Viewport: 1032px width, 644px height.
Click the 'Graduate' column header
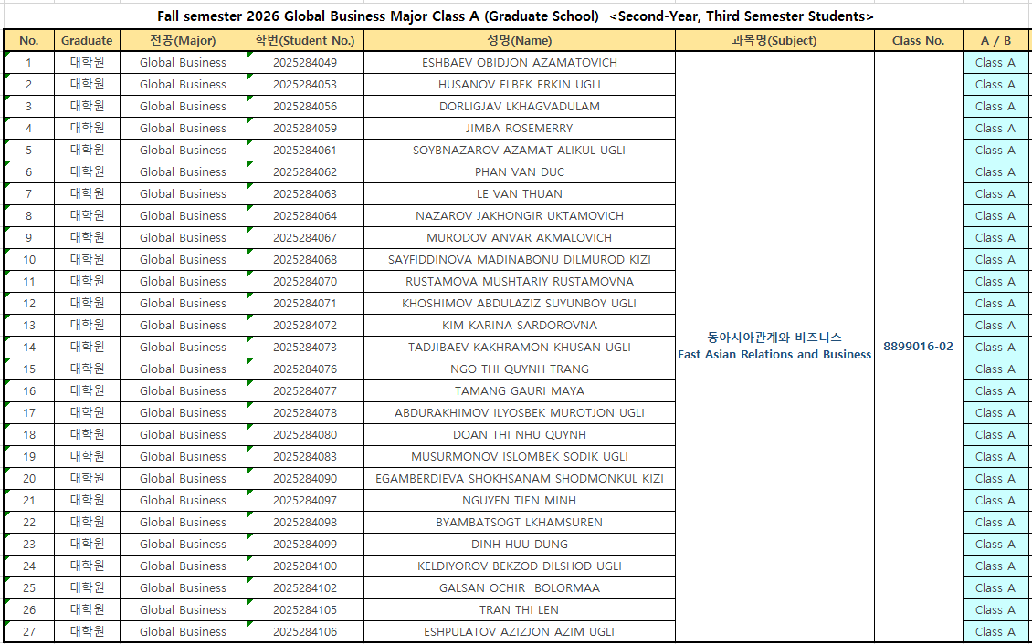pyautogui.click(x=87, y=41)
